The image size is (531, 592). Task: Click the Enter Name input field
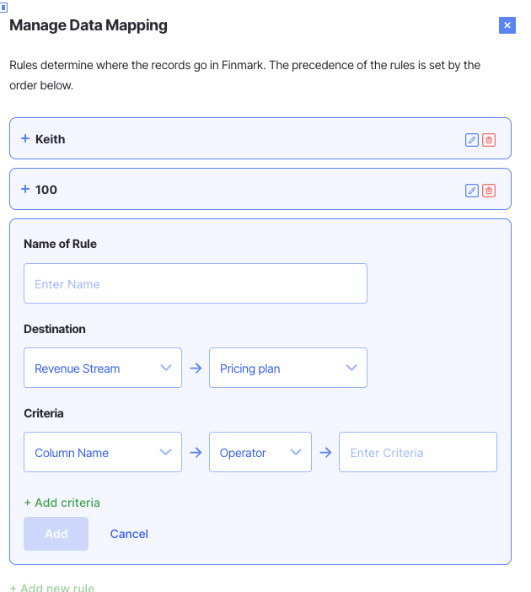(196, 284)
